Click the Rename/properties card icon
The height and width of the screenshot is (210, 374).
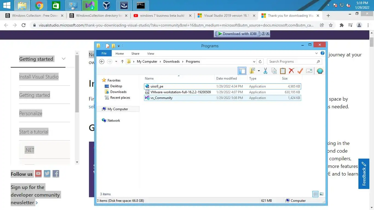click(309, 71)
